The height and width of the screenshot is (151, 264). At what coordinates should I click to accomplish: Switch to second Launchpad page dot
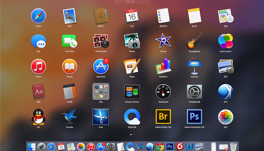pos(134,135)
